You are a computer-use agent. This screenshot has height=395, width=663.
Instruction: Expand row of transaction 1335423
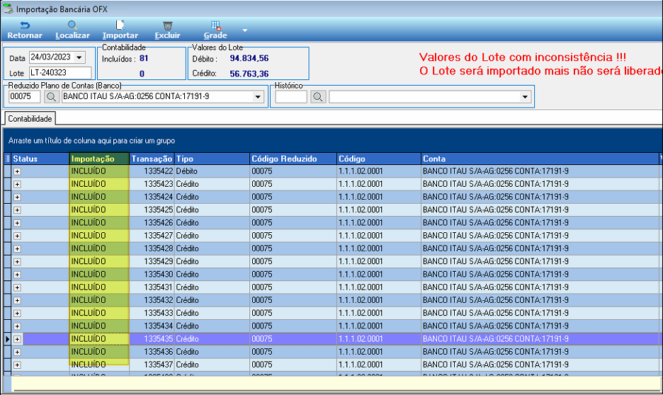tap(17, 184)
